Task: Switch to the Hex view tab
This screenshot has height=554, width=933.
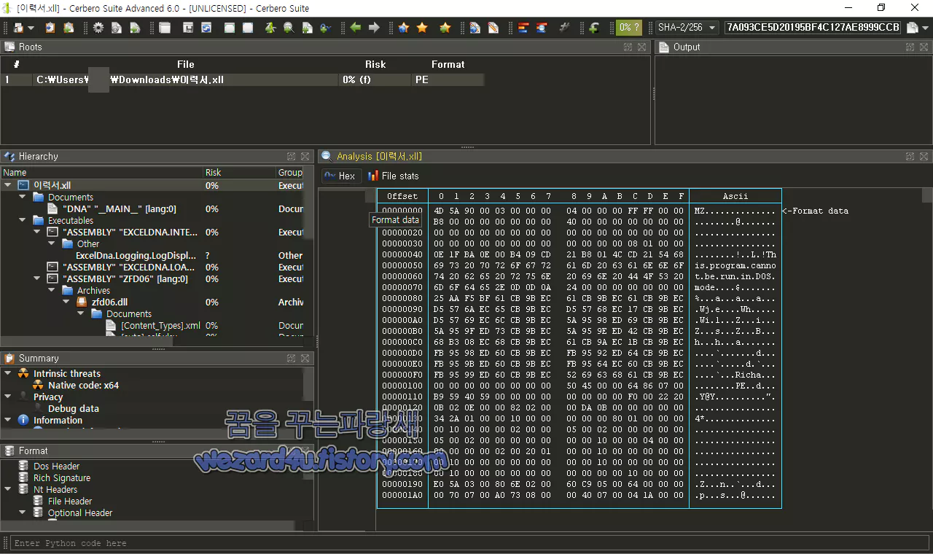Action: (x=340, y=176)
